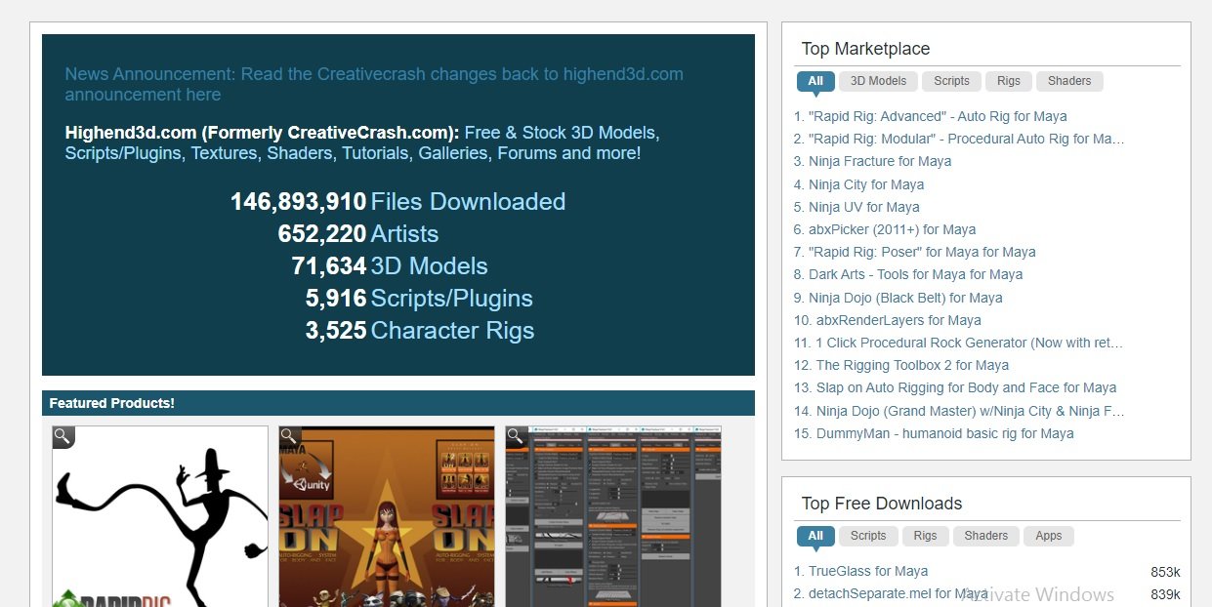Open "Rapid Rig: Advanced" - Auto Rig for Maya
1212x607 pixels.
(x=938, y=116)
